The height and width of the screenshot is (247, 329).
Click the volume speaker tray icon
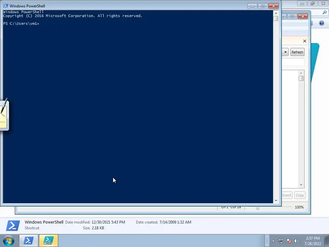coord(296,241)
